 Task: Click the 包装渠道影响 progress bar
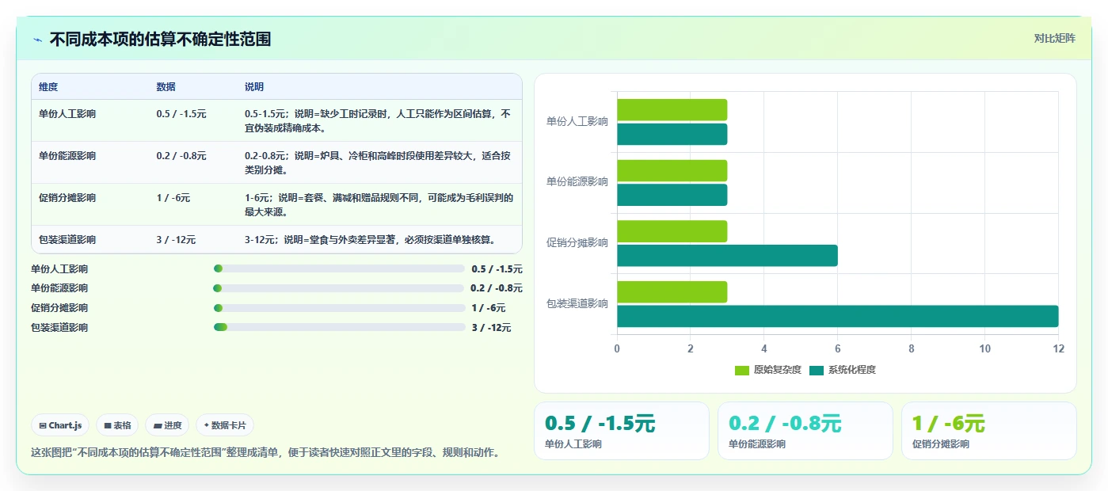point(339,327)
